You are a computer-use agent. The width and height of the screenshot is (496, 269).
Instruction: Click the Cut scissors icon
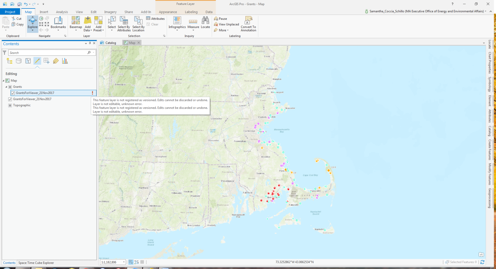coord(14,19)
